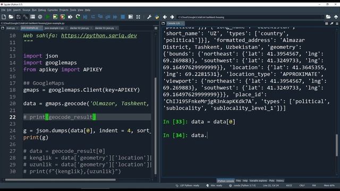This screenshot has width=340, height=191.
Task: Browse working directory folder icon
Action: tap(328, 17)
